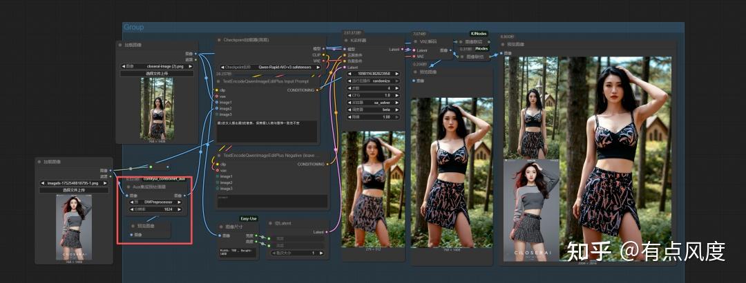
Task: Toggle collapse on the top load image node
Action: (119, 45)
